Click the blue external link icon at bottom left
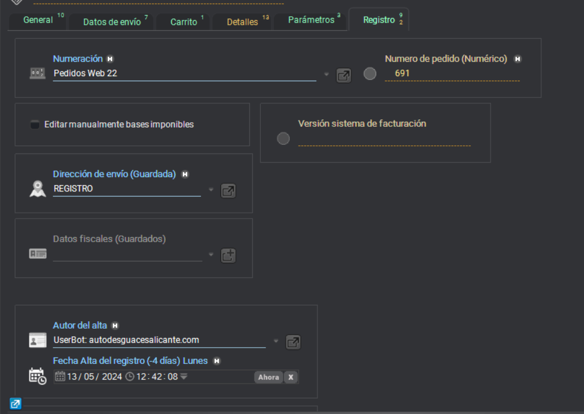This screenshot has height=414, width=584. pos(14,404)
